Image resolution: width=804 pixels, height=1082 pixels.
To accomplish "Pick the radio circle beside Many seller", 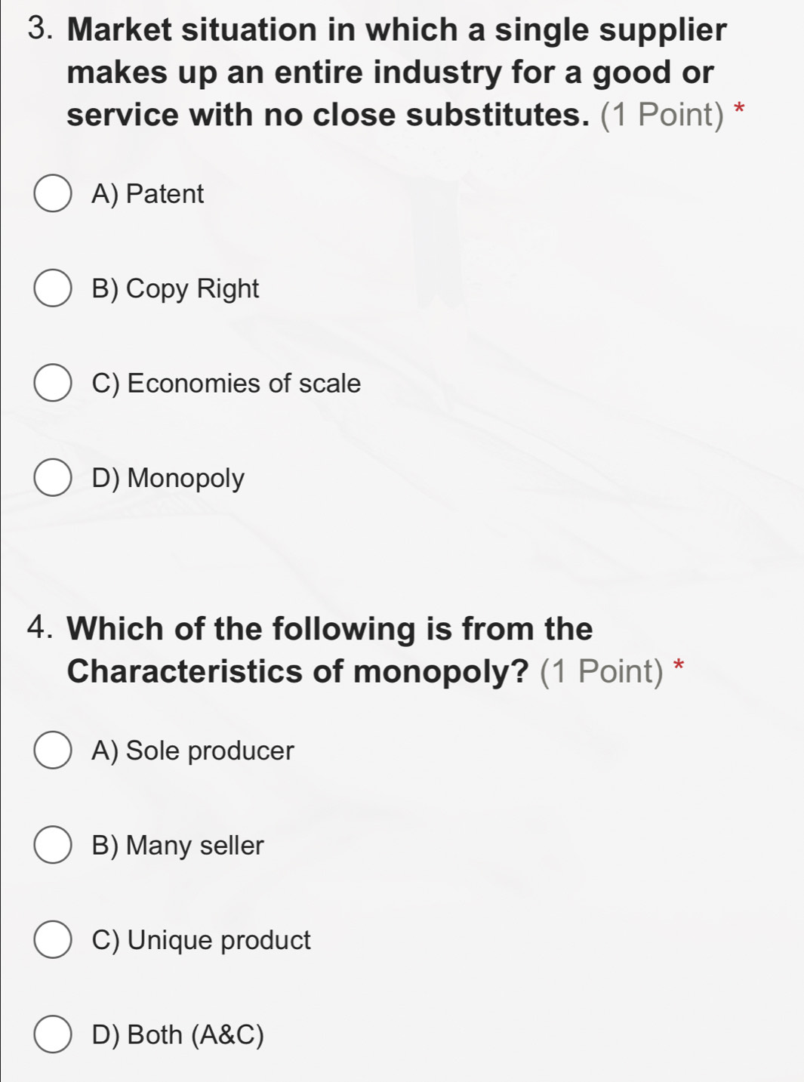I will click(53, 845).
